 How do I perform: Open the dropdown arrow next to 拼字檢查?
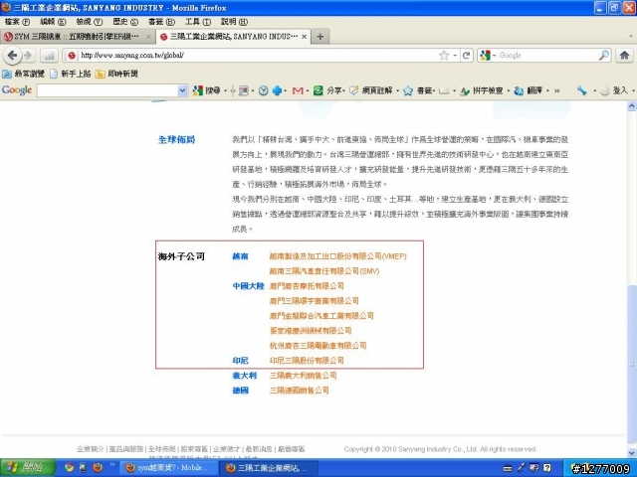coord(509,90)
